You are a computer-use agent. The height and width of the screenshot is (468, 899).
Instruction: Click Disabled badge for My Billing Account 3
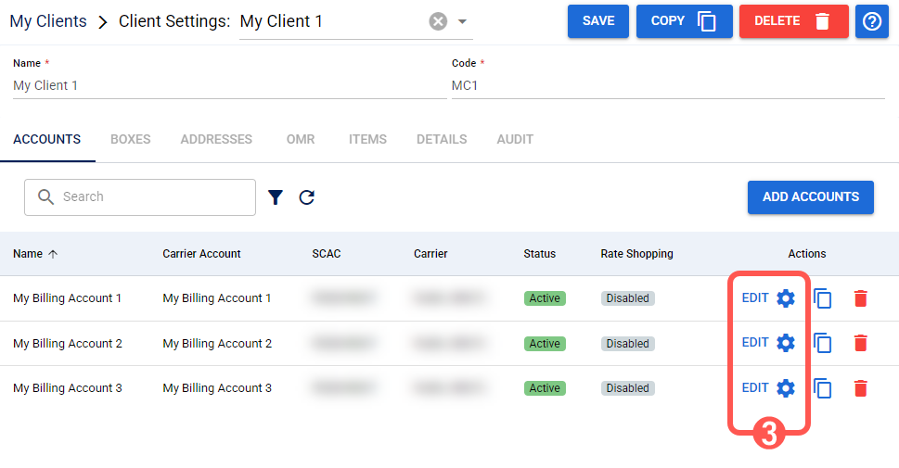click(628, 388)
